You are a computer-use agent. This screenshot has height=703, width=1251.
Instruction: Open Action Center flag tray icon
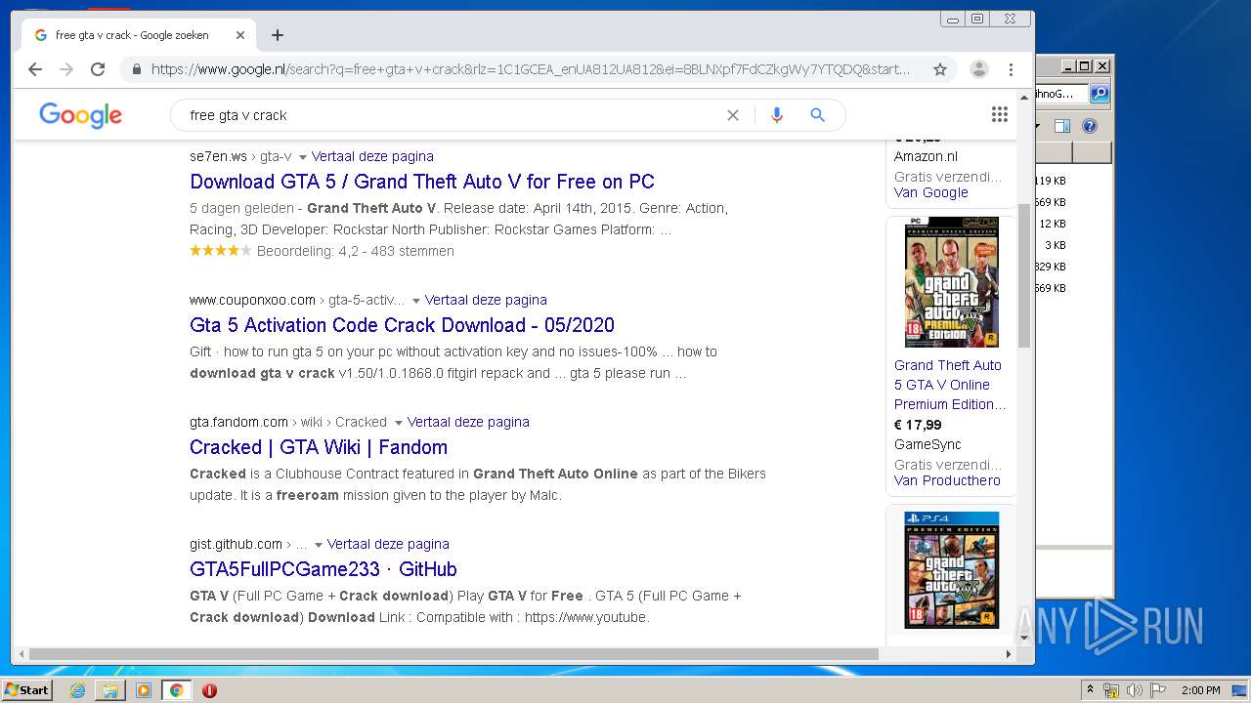pos(1158,690)
